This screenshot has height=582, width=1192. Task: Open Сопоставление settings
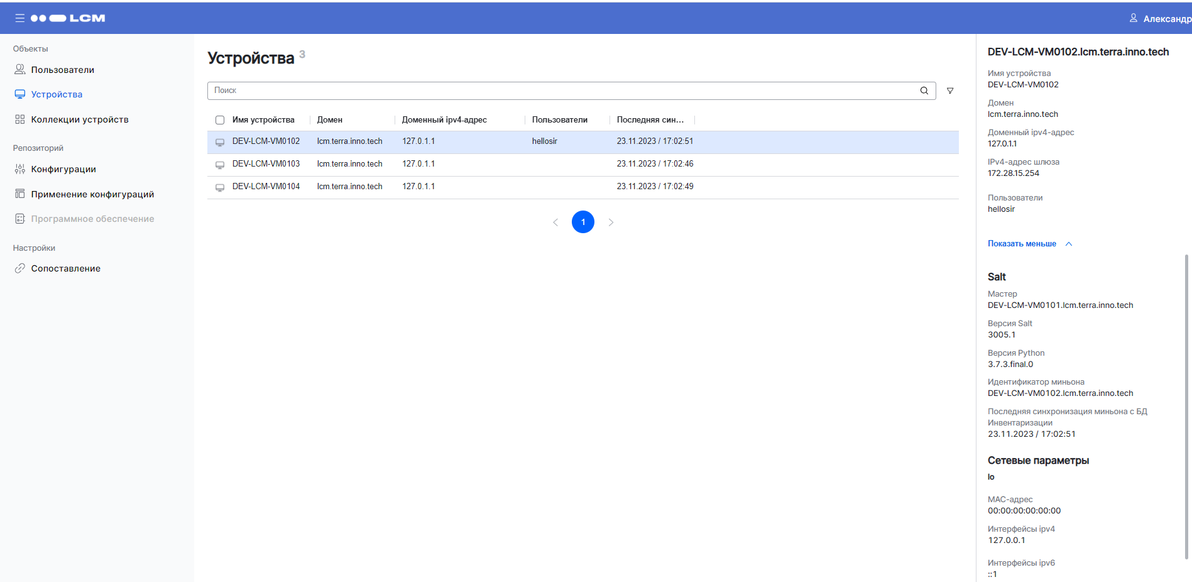pyautogui.click(x=65, y=268)
